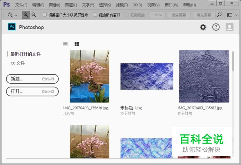241x165 pixels.
Task: Open the pink bonsai thumbnail above IMG_20170403_135616.jpg
Action: 90,76
